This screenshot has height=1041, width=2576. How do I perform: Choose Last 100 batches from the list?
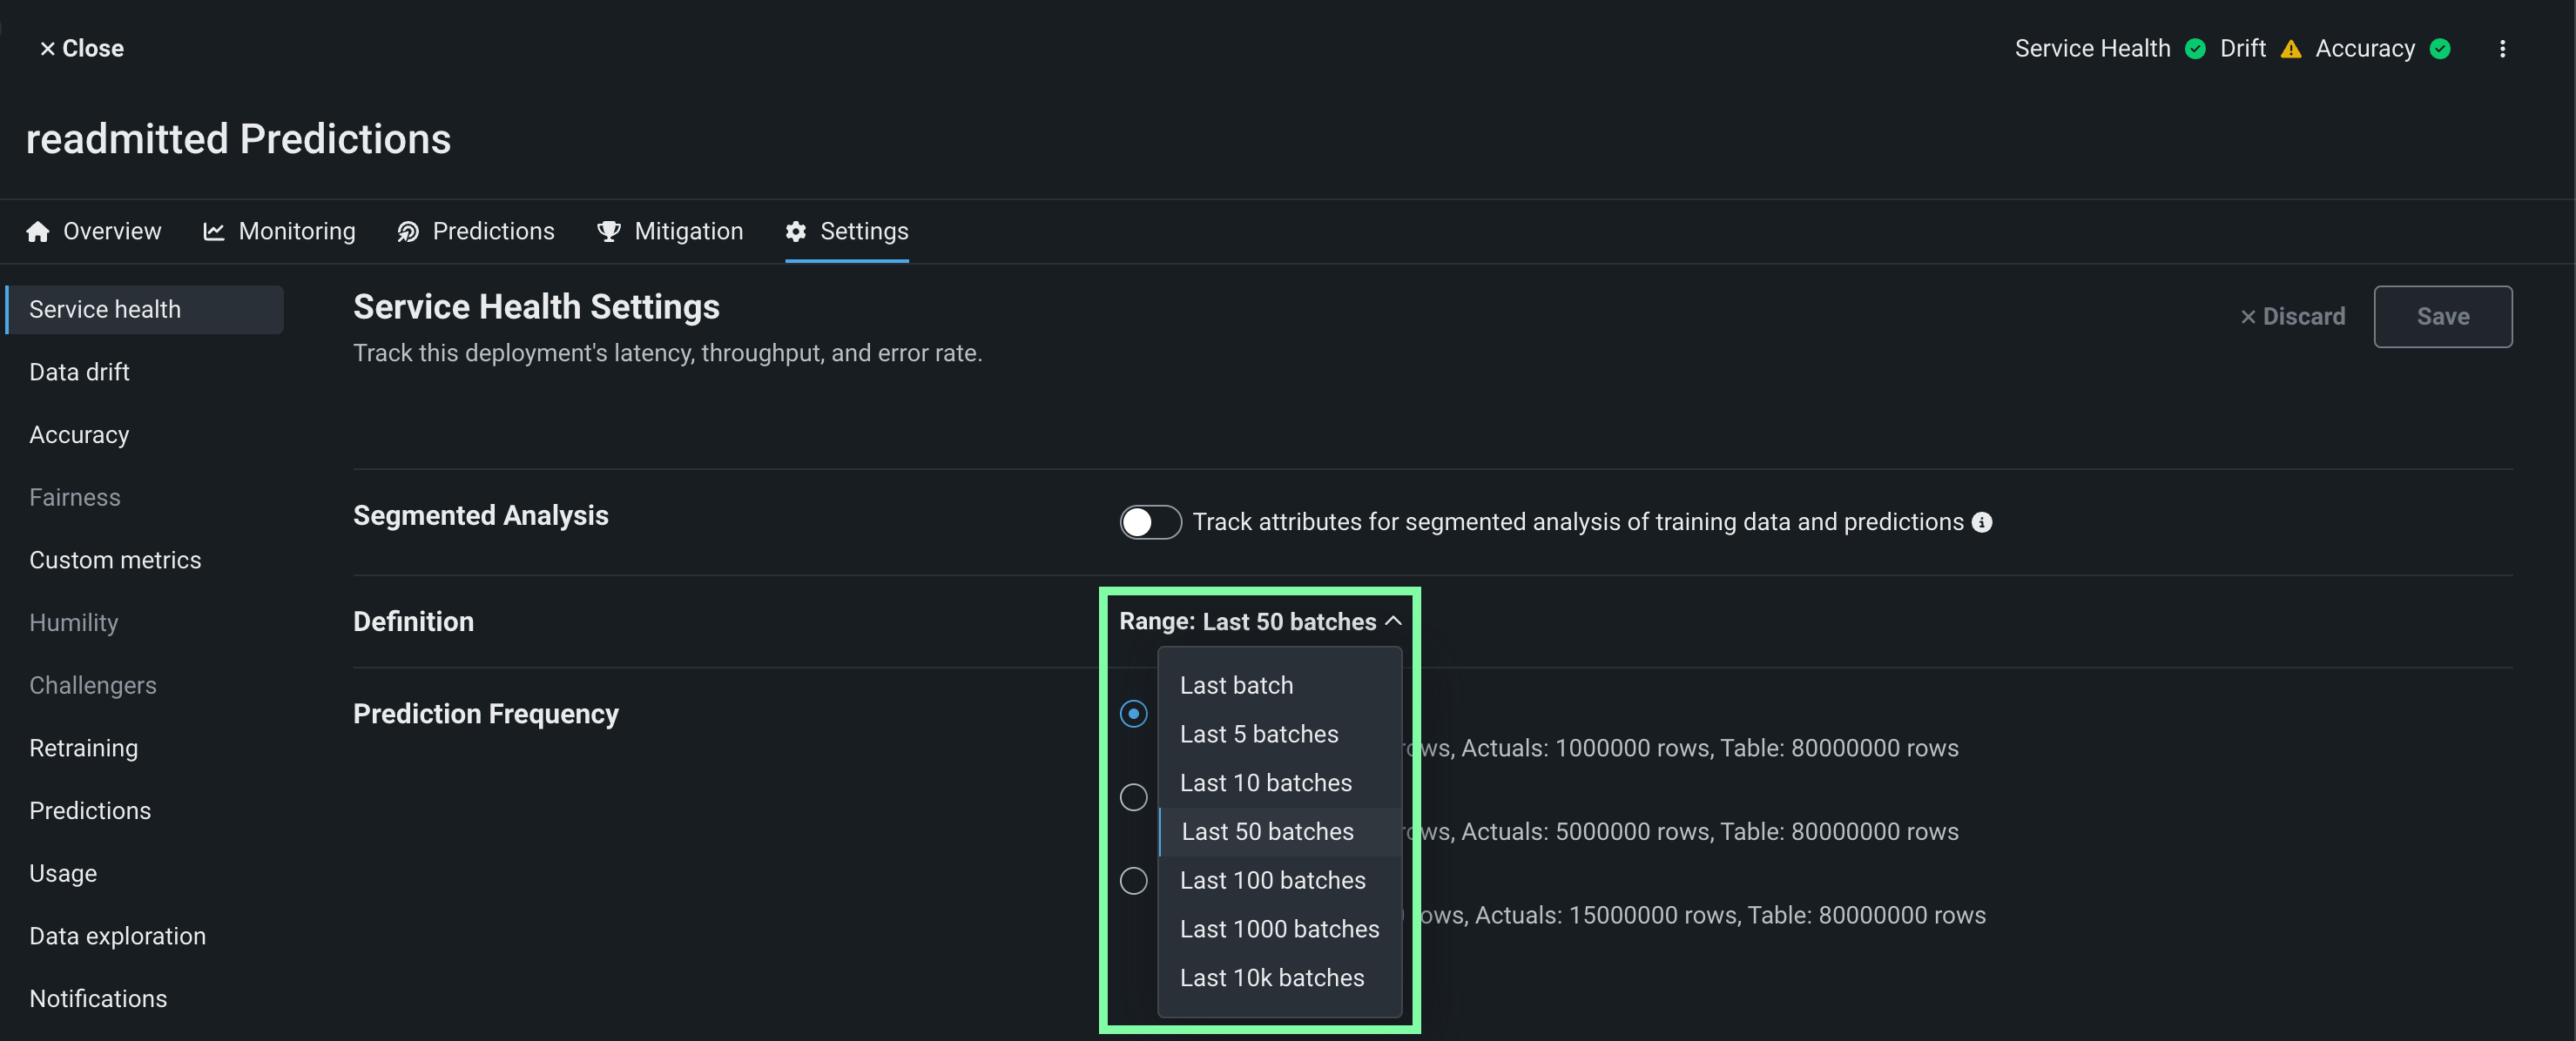[1272, 880]
